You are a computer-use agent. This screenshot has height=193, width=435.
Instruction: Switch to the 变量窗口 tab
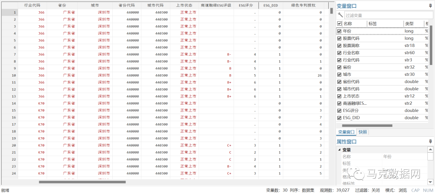click(346, 132)
